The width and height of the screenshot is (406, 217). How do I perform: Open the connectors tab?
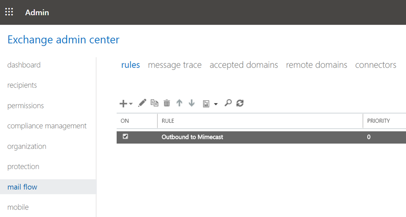(x=376, y=65)
